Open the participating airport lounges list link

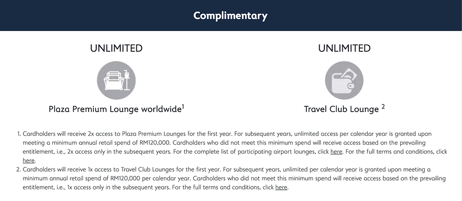[336, 152]
